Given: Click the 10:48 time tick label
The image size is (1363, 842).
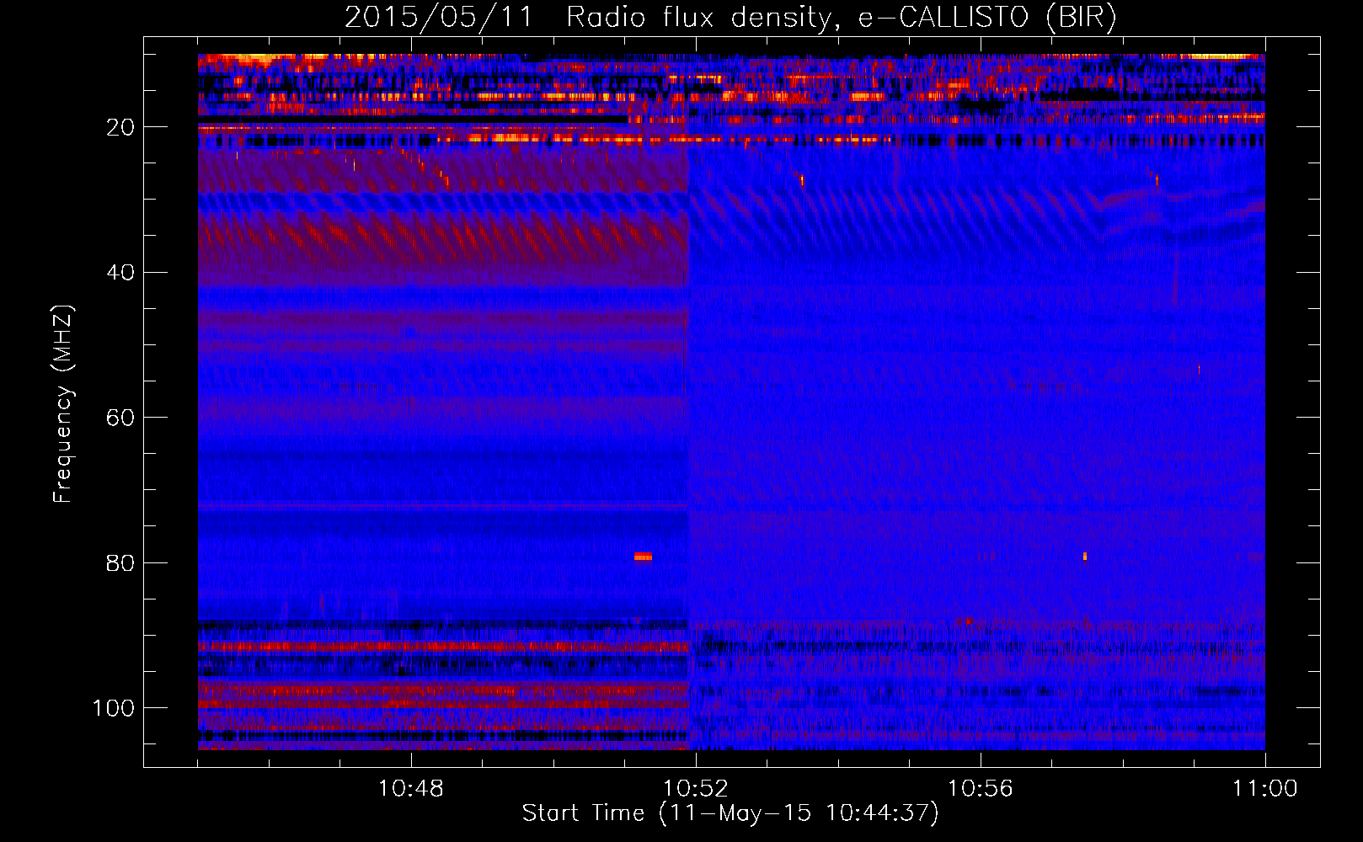Looking at the screenshot, I should [x=411, y=789].
